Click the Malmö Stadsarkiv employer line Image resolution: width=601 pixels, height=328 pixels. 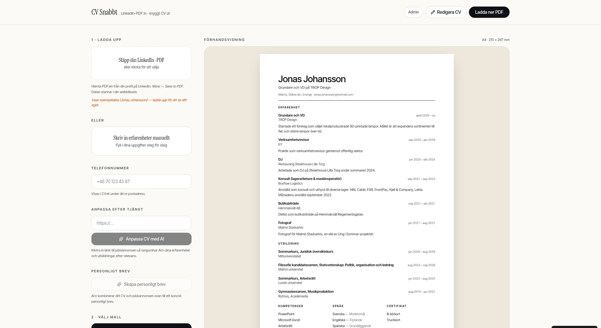[291, 228]
